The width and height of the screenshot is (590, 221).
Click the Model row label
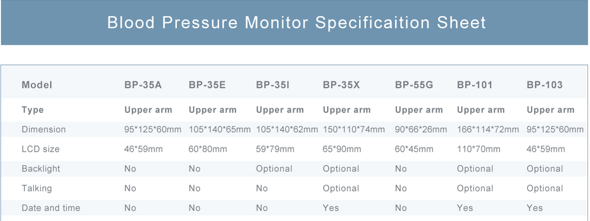(37, 85)
